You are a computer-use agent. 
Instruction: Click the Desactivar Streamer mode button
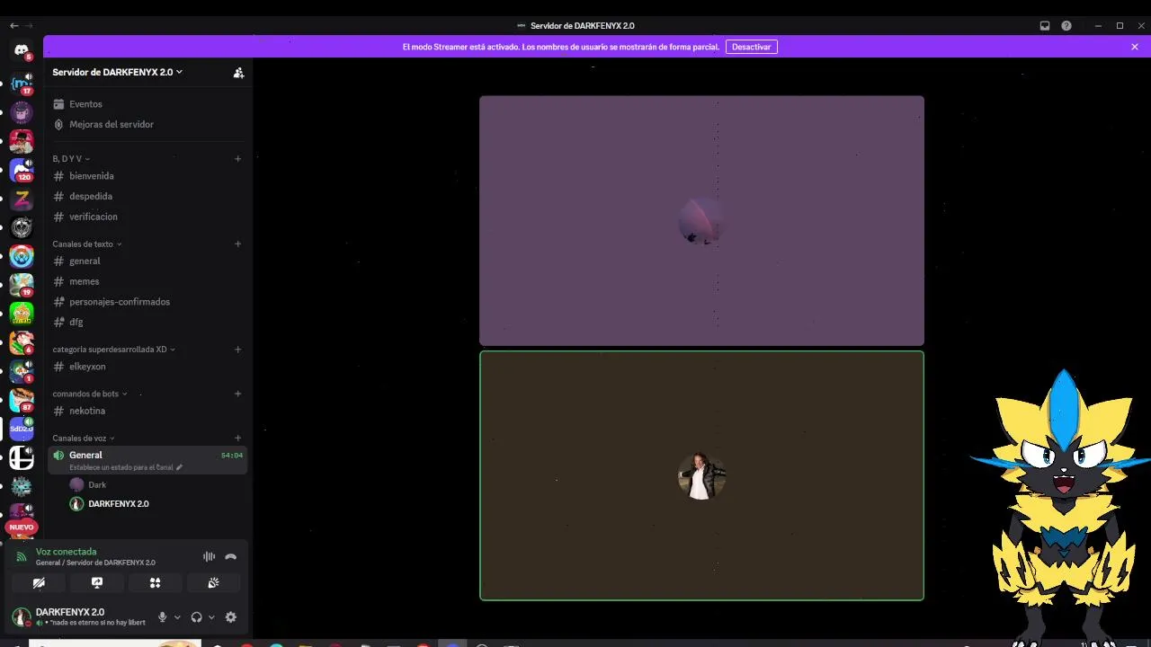click(x=752, y=47)
